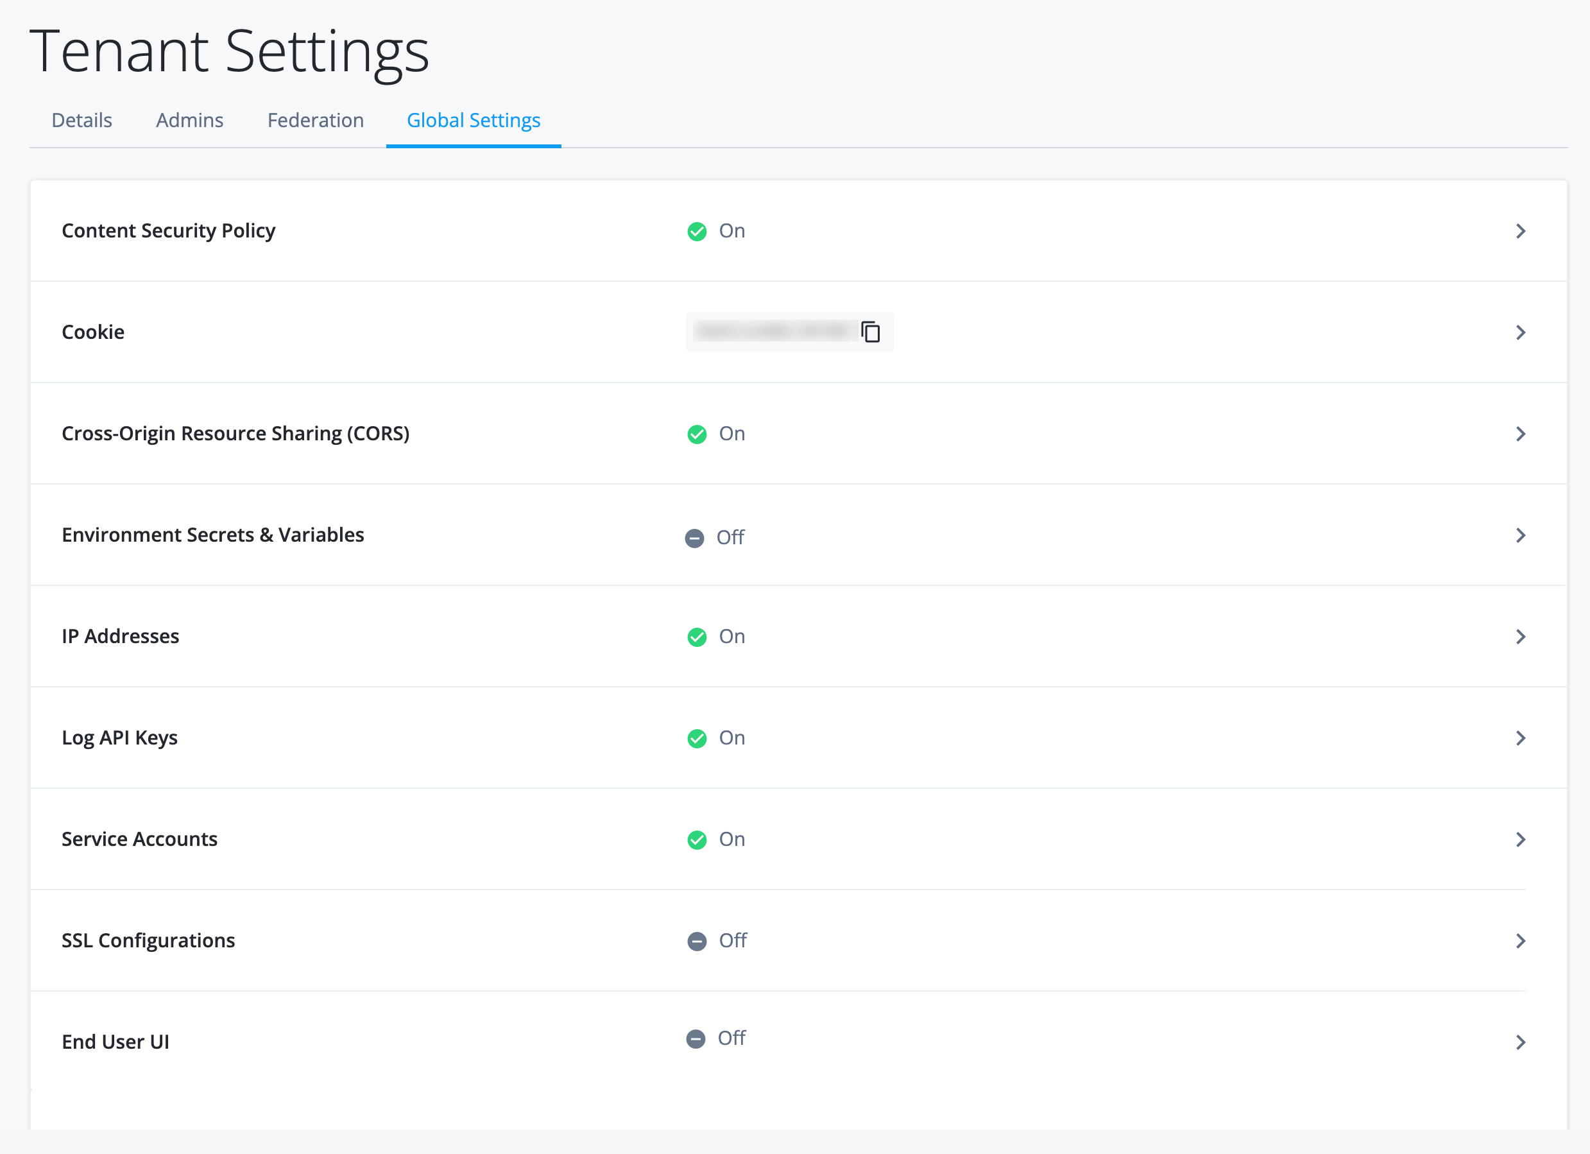Image resolution: width=1590 pixels, height=1154 pixels.
Task: Expand the Content Security Policy row chevron
Action: click(1521, 230)
